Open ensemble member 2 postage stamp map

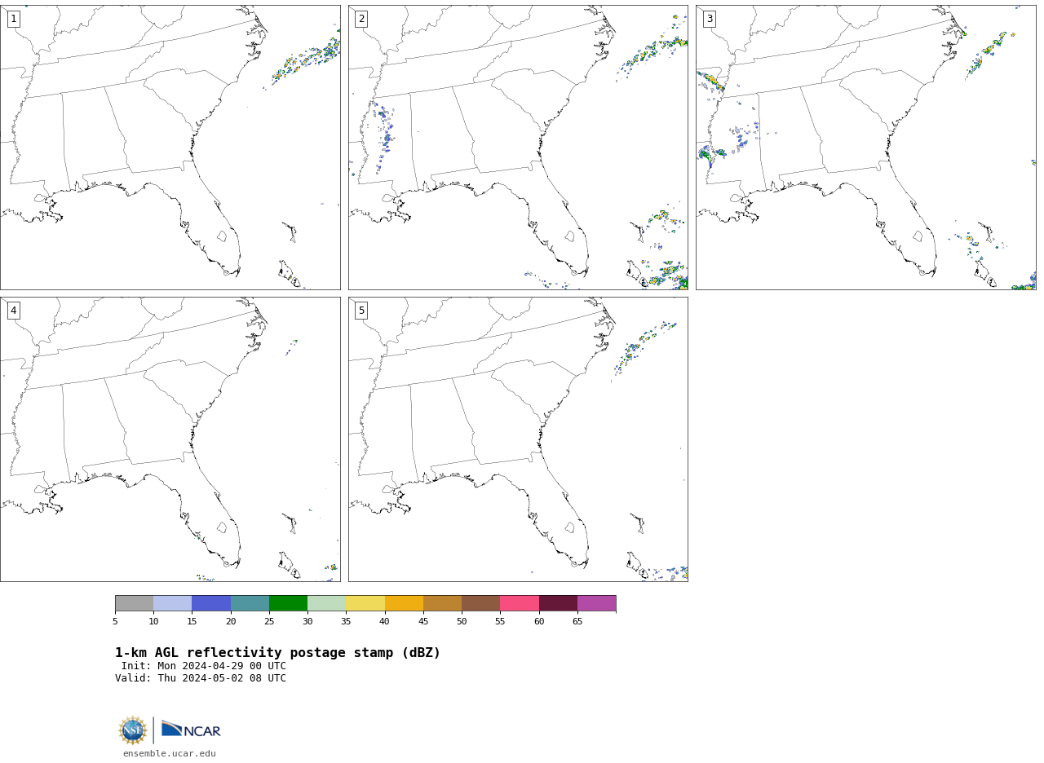[518, 148]
